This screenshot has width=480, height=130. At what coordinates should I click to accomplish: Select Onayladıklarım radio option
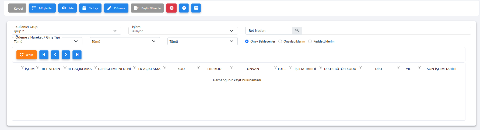click(x=280, y=41)
